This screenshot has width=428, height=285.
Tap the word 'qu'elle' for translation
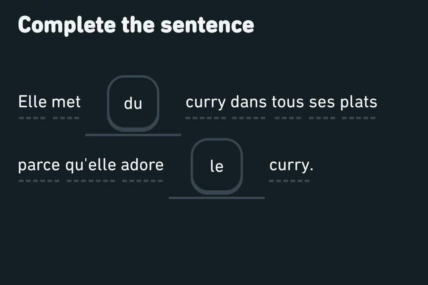91,165
